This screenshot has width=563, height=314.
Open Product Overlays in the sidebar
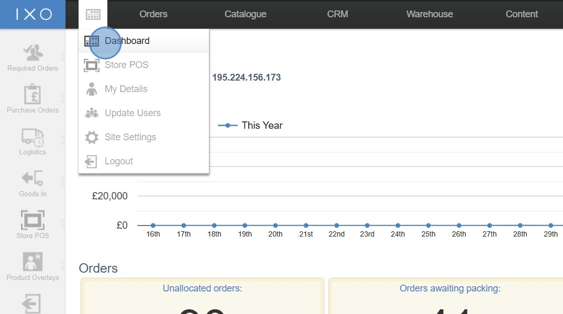[x=32, y=266]
